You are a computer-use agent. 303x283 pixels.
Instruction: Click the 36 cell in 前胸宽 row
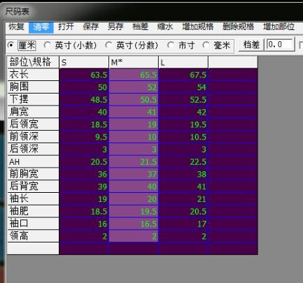84,174
